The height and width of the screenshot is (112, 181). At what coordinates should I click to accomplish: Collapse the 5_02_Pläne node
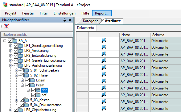pyautogui.click(x=17, y=75)
